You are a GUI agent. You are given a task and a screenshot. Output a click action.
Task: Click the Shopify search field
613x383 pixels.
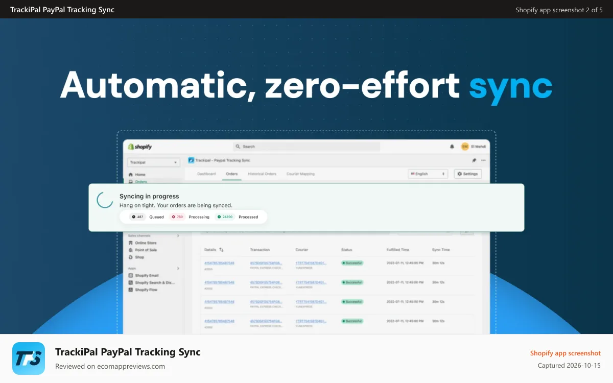coord(306,147)
